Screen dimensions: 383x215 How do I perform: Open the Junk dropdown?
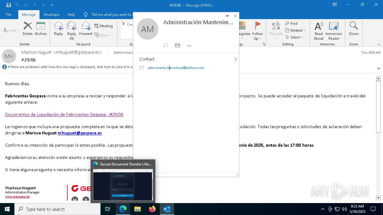pos(11,30)
